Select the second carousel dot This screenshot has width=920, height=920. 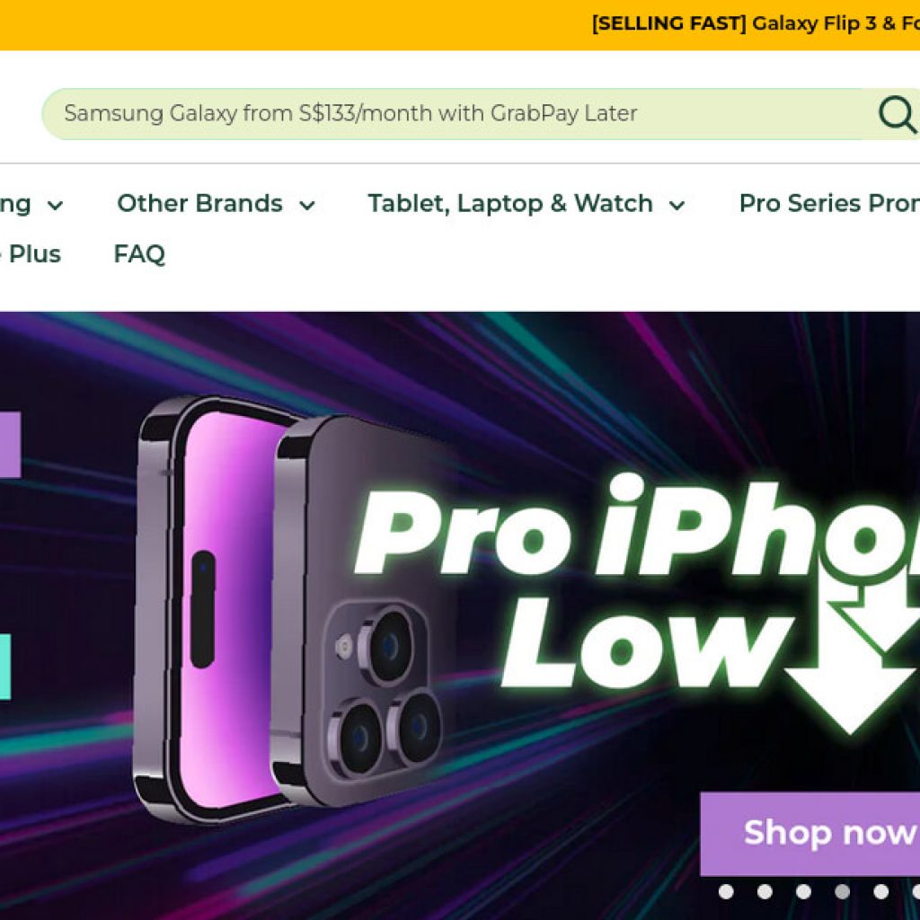(x=765, y=892)
